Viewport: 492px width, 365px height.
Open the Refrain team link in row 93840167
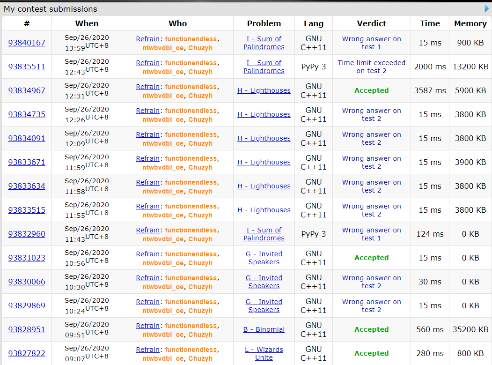148,39
